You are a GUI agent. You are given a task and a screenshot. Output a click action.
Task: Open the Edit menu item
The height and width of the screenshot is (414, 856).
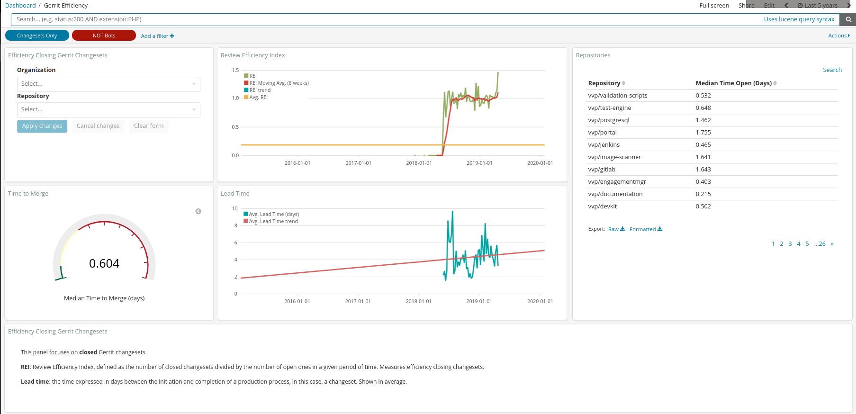pyautogui.click(x=769, y=6)
